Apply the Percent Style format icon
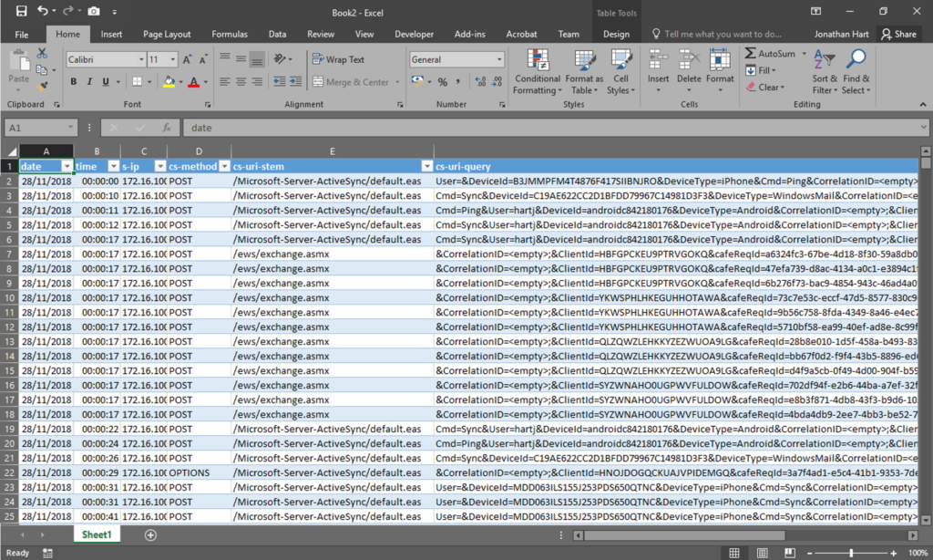Image resolution: width=933 pixels, height=560 pixels. (443, 81)
